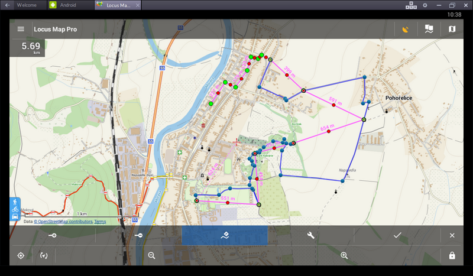Toggle map rotation mode
This screenshot has height=276, width=473.
44,255
